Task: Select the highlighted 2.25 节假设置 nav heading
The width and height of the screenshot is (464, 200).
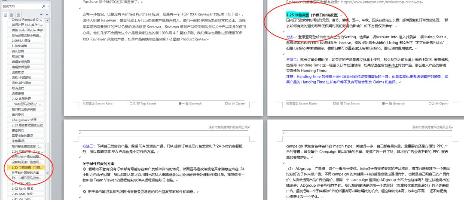Action: click(26, 168)
